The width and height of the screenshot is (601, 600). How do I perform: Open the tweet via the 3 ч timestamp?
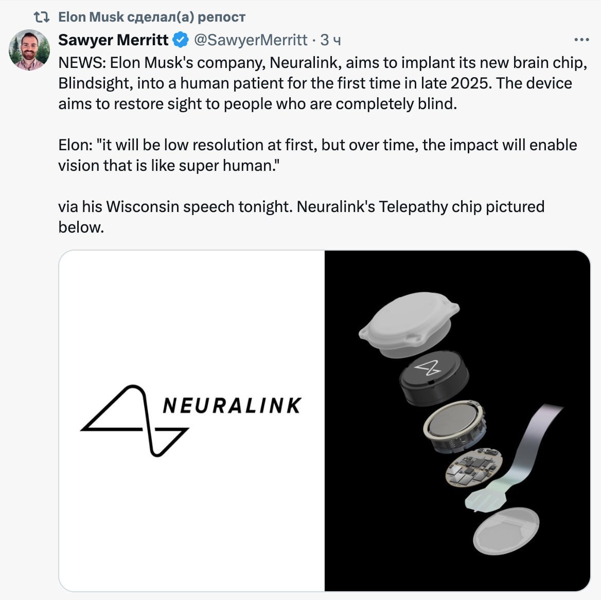[330, 40]
